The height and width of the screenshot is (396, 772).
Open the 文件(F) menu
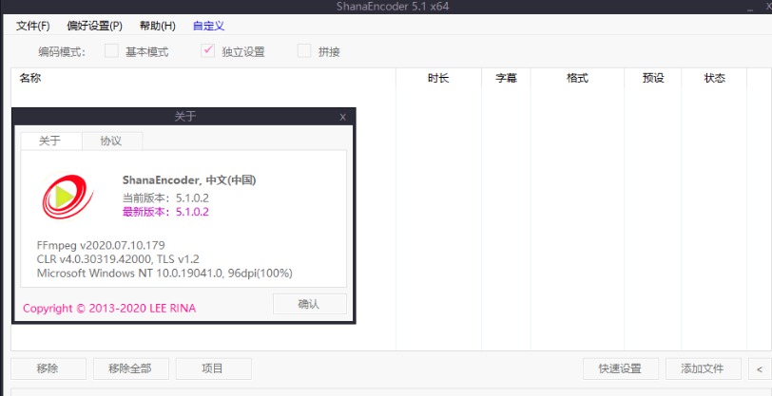pyautogui.click(x=33, y=26)
